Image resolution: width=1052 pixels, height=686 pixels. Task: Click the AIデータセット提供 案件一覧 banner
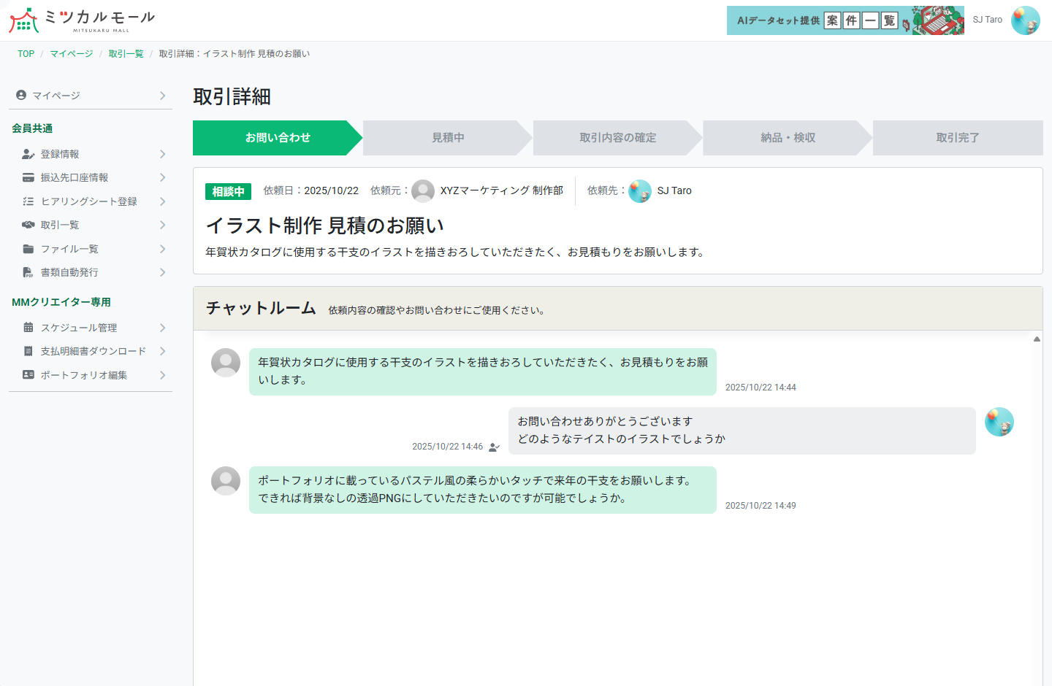[x=845, y=20]
